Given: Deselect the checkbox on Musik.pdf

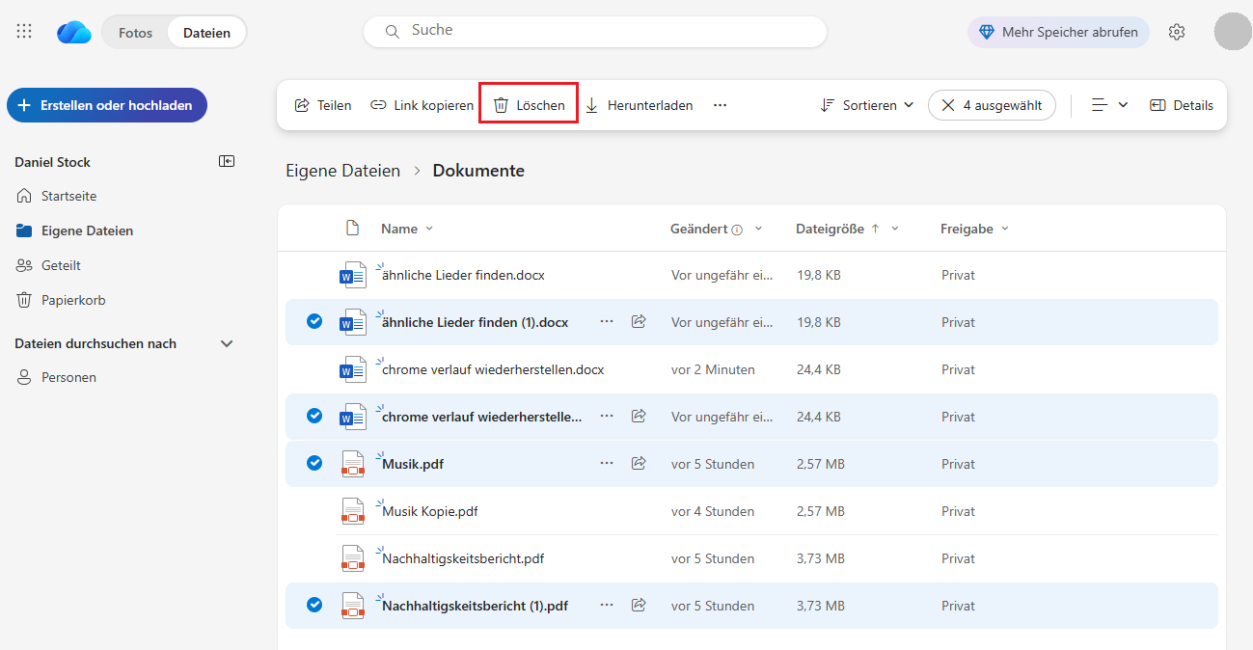Looking at the screenshot, I should (x=314, y=463).
